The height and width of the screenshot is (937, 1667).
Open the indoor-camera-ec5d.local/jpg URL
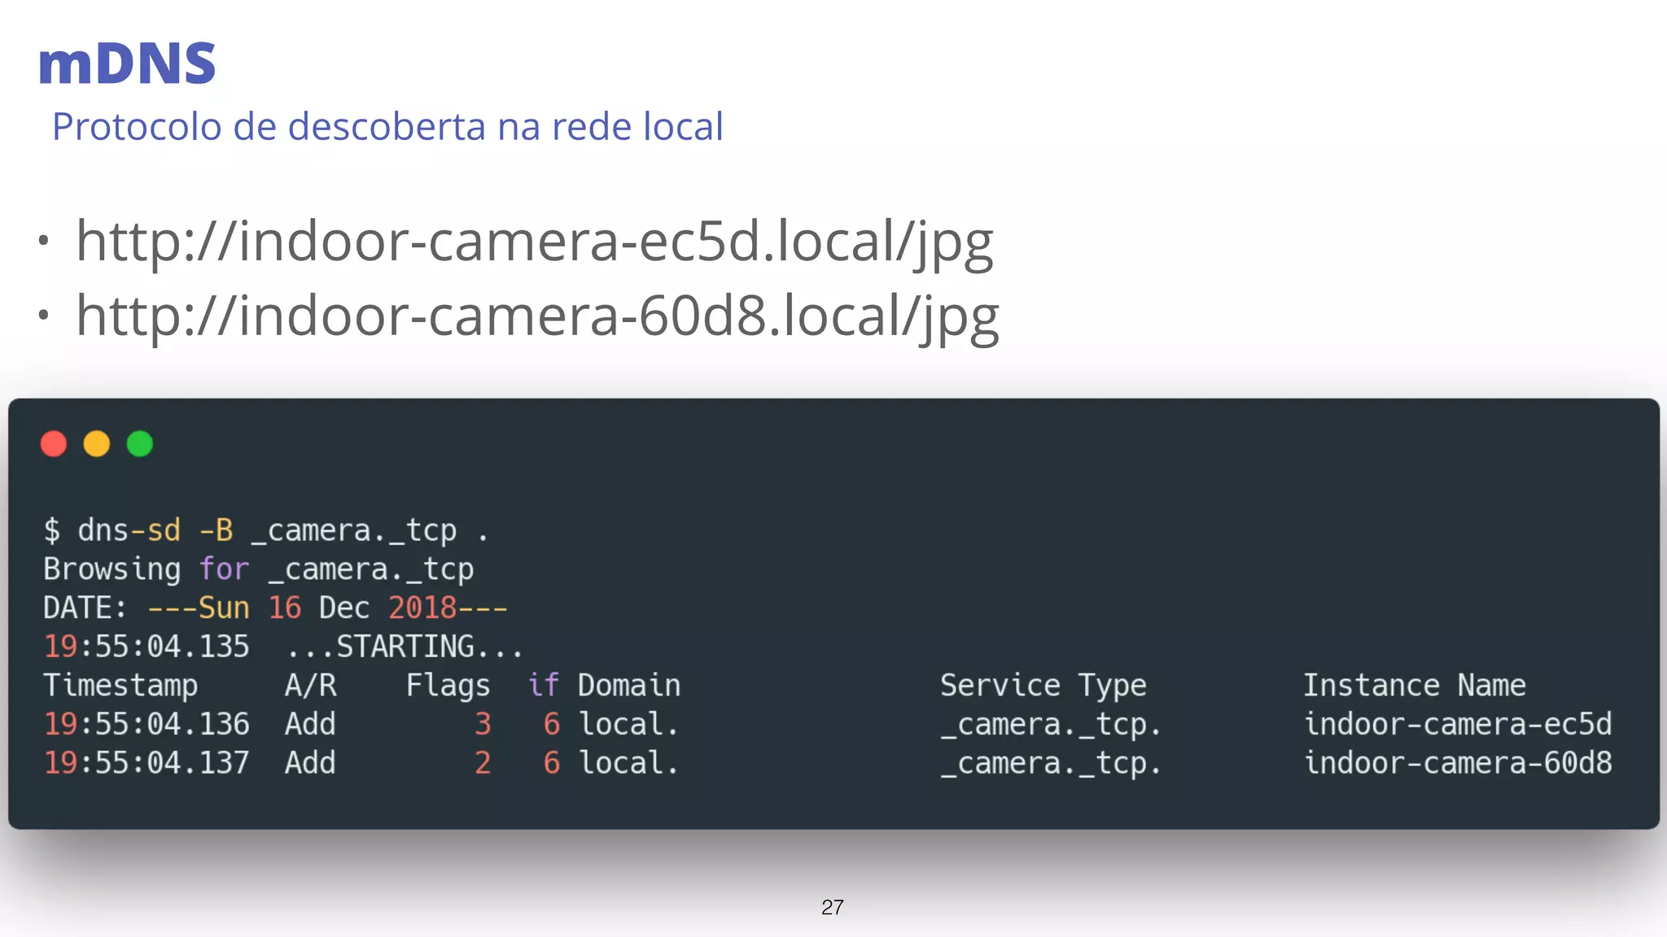point(534,242)
